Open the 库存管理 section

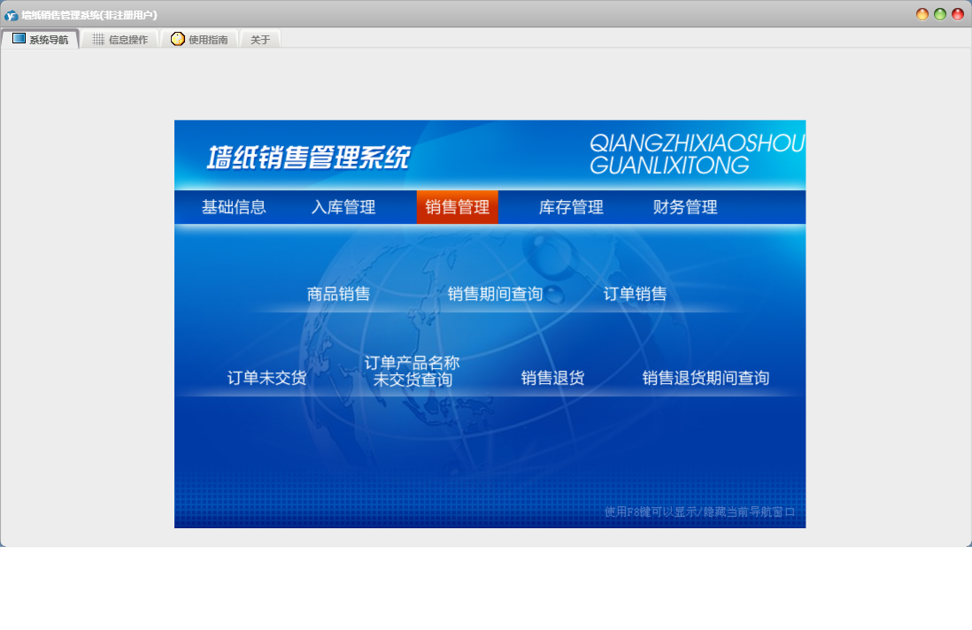coord(571,207)
